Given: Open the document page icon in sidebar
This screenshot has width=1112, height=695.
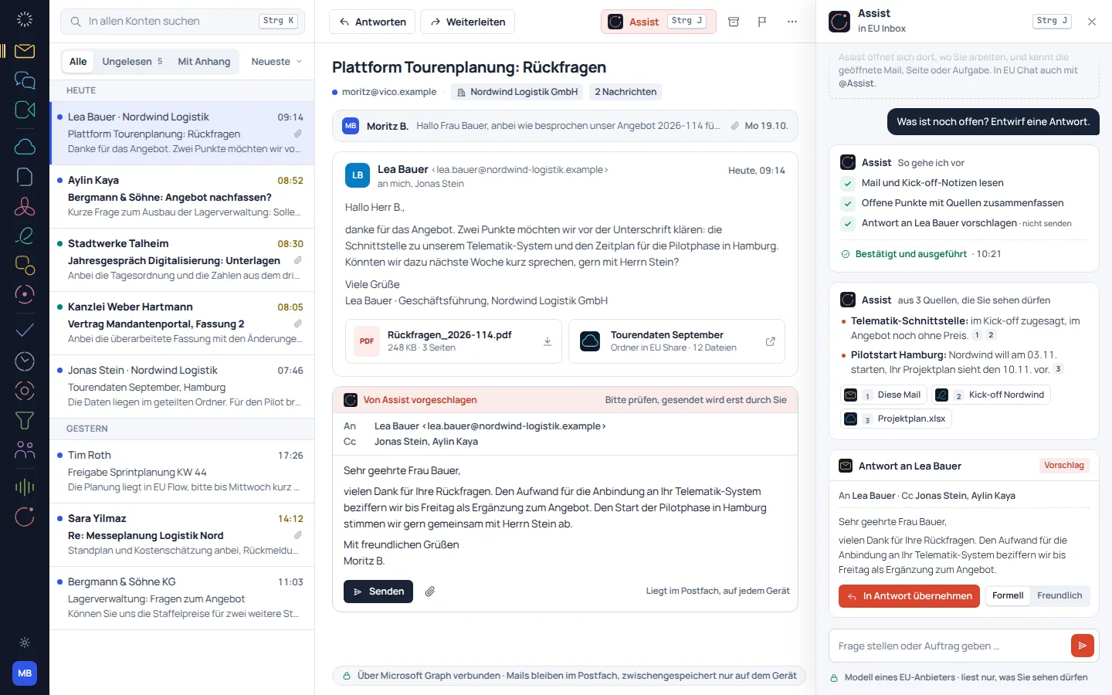Looking at the screenshot, I should (25, 176).
